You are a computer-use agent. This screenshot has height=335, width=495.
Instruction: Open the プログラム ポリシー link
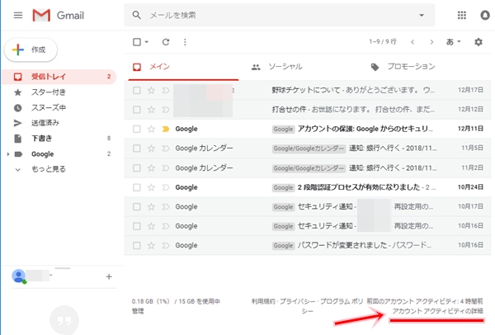342,301
